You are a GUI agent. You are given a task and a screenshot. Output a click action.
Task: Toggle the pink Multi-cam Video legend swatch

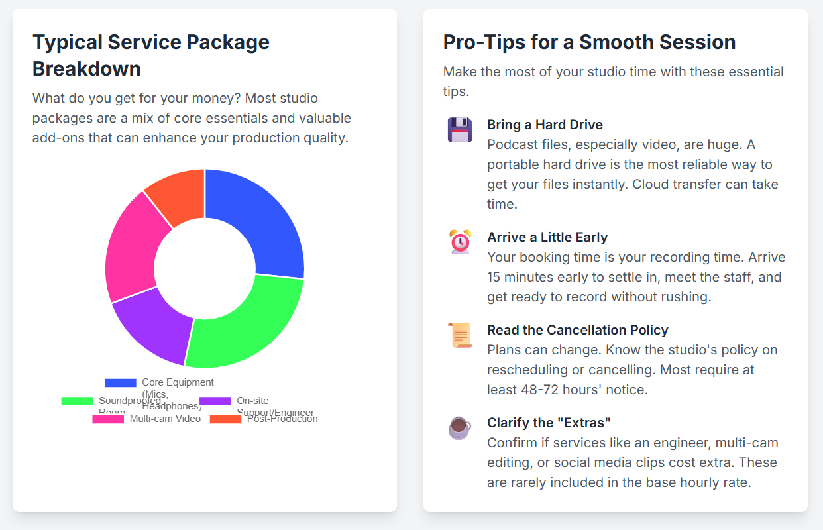[108, 419]
